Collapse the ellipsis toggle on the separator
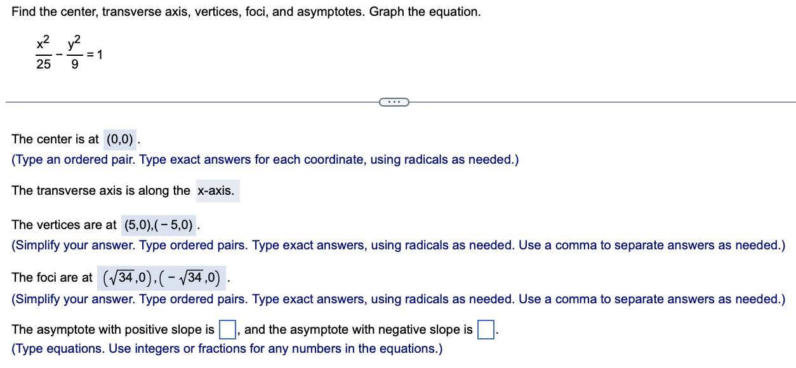The image size is (796, 368). [x=394, y=102]
